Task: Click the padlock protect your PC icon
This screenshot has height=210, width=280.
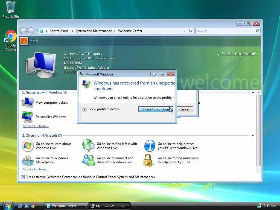Action: click(148, 160)
